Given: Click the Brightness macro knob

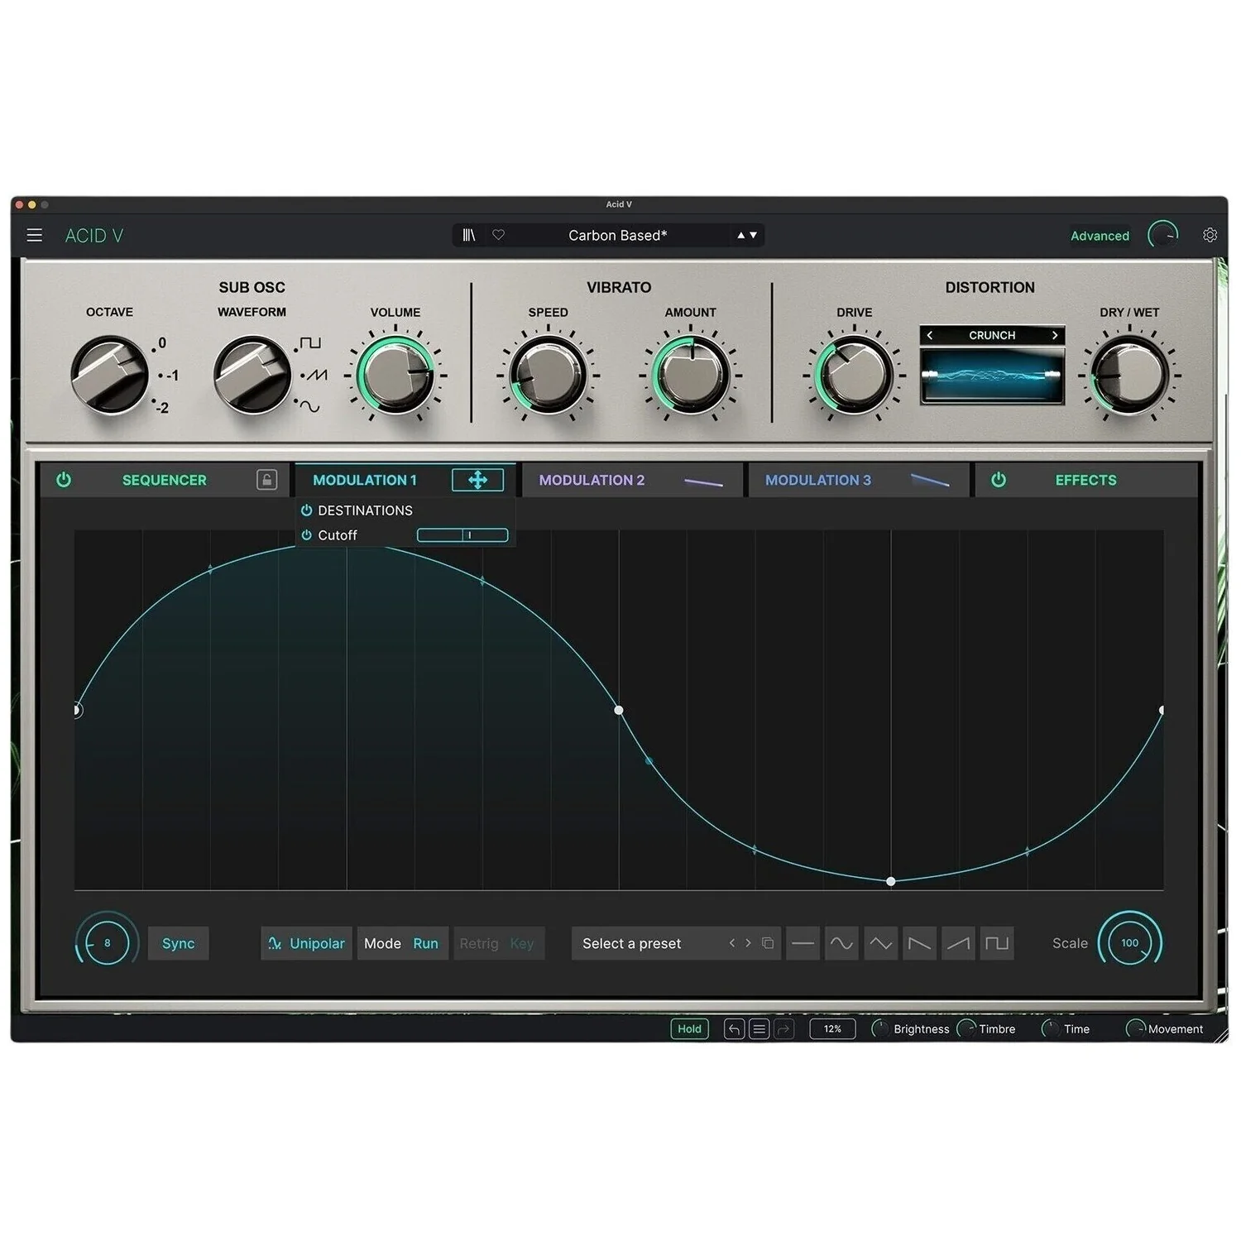Looking at the screenshot, I should (x=880, y=1029).
